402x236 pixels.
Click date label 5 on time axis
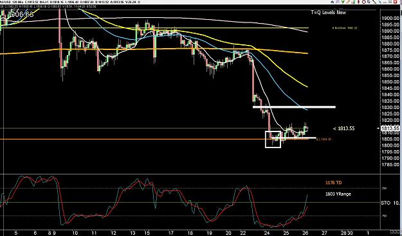tap(16, 233)
